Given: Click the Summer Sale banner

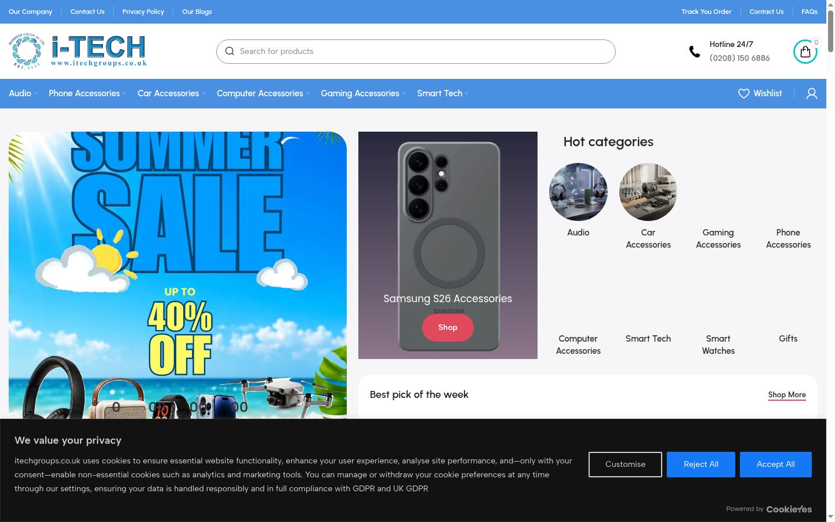Looking at the screenshot, I should 177,275.
